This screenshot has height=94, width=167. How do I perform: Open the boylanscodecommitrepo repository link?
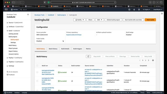[74, 35]
